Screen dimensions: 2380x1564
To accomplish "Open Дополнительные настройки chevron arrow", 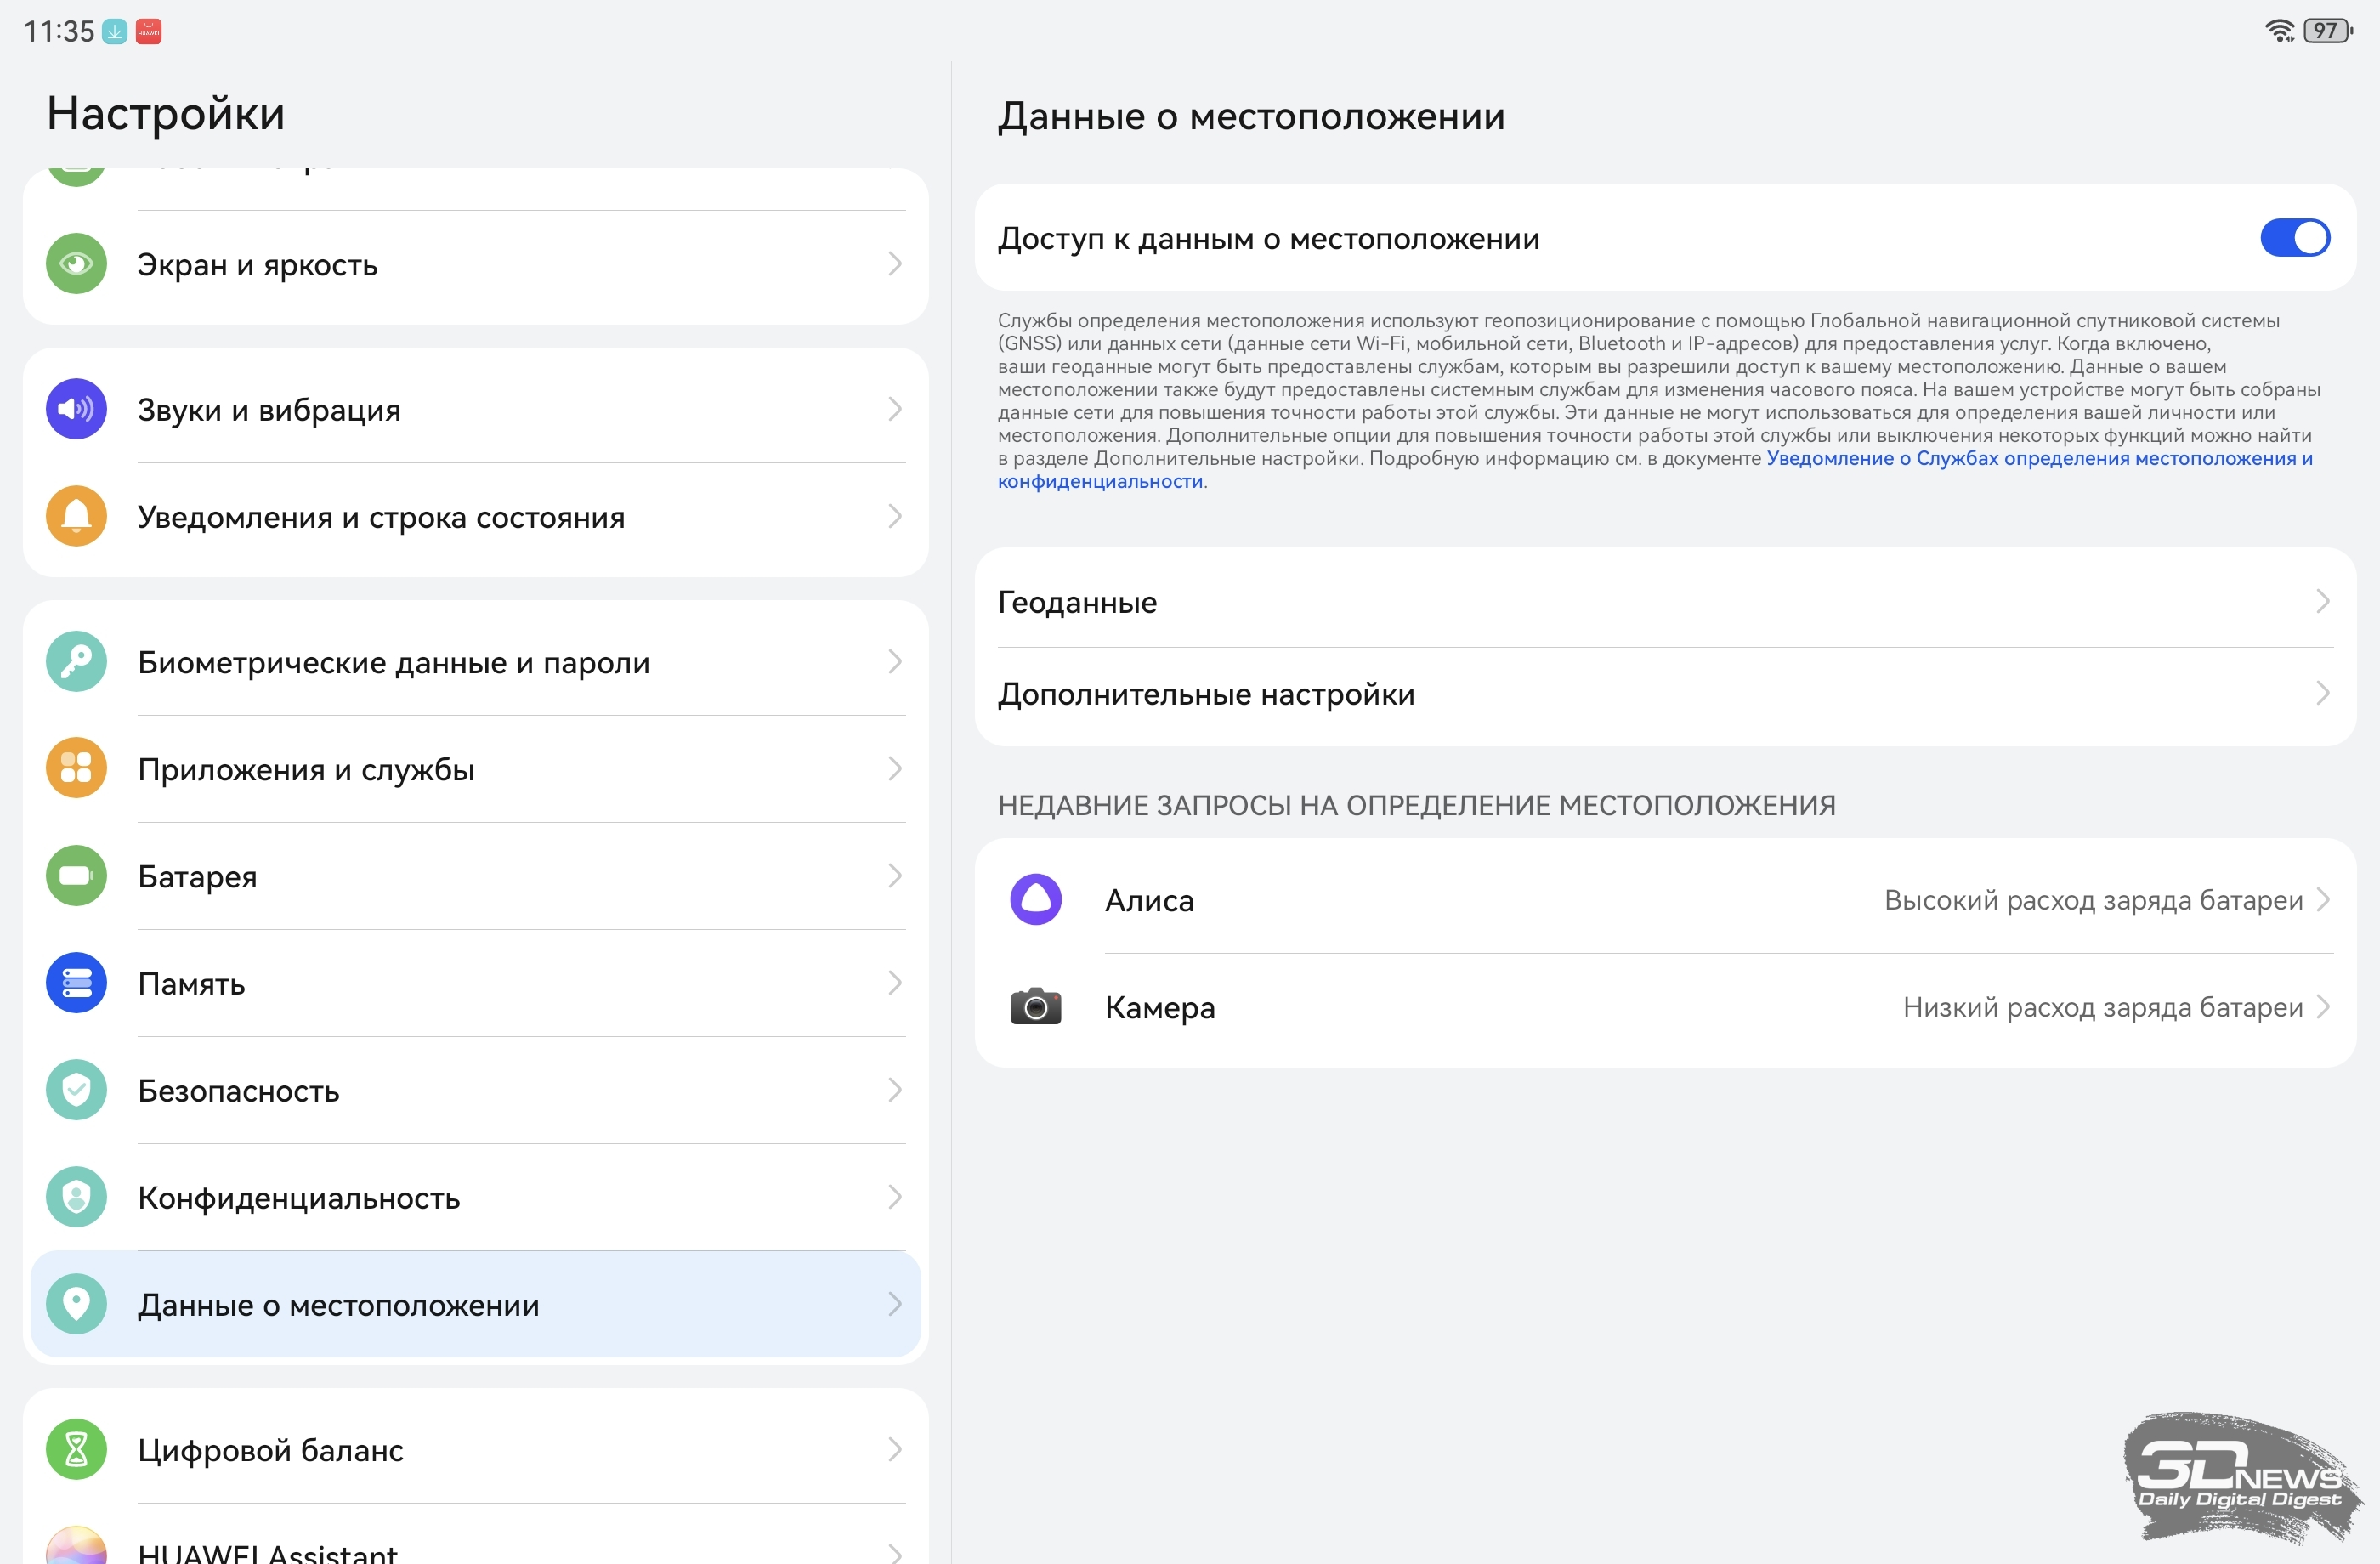I will [x=2322, y=694].
